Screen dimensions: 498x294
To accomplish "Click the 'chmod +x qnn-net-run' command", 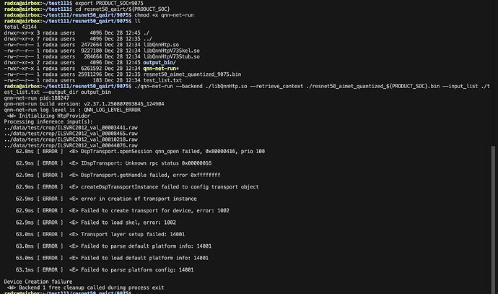I will tap(164, 15).
